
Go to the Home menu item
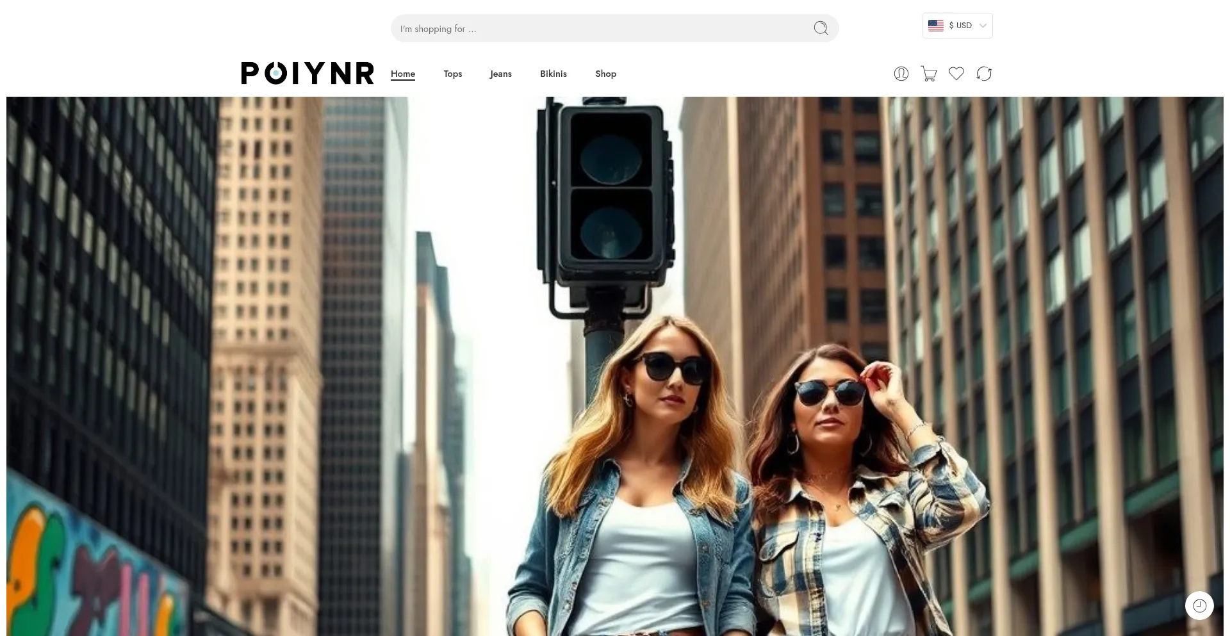pyautogui.click(x=402, y=74)
